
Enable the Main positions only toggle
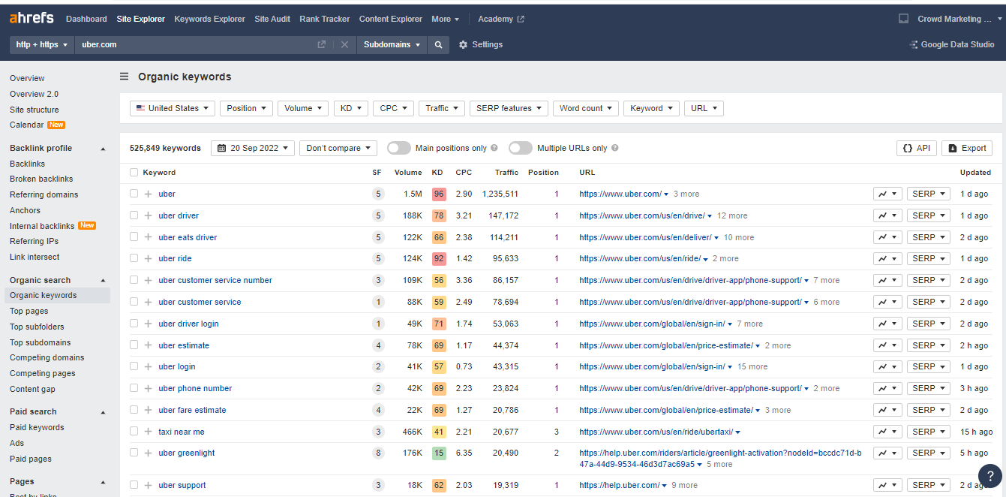(x=398, y=148)
